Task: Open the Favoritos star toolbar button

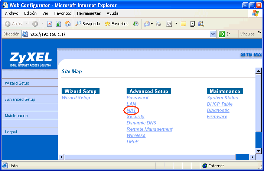Action: (116, 24)
